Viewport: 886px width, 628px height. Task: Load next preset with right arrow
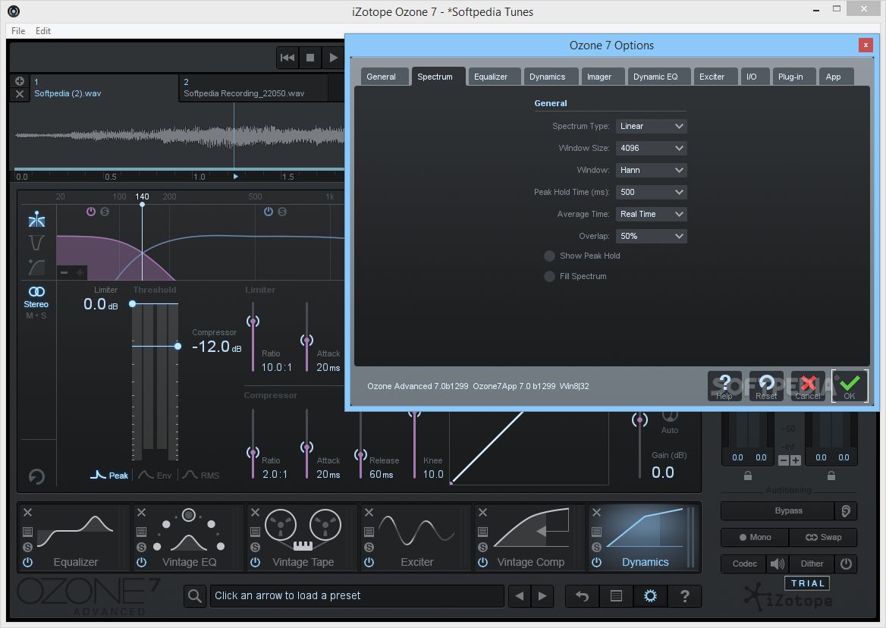(542, 596)
